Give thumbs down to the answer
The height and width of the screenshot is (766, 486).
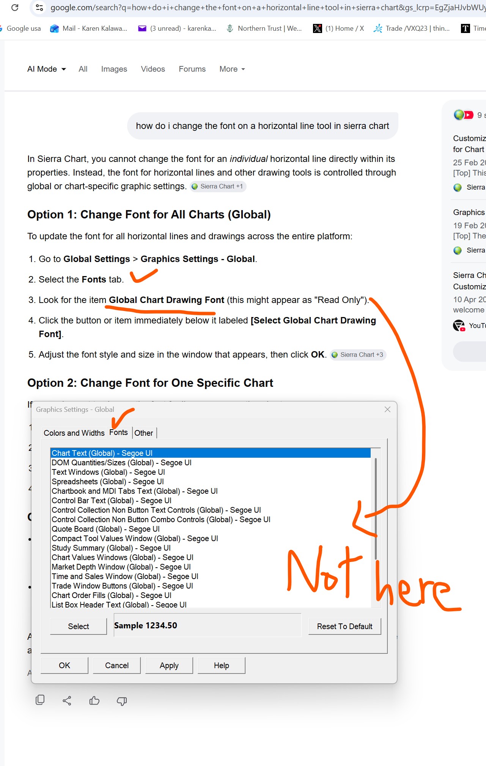point(122,701)
